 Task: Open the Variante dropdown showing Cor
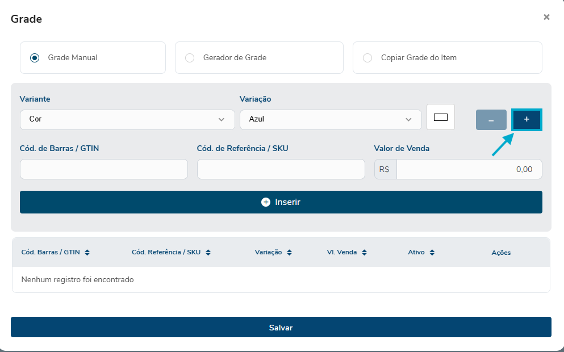pyautogui.click(x=127, y=120)
